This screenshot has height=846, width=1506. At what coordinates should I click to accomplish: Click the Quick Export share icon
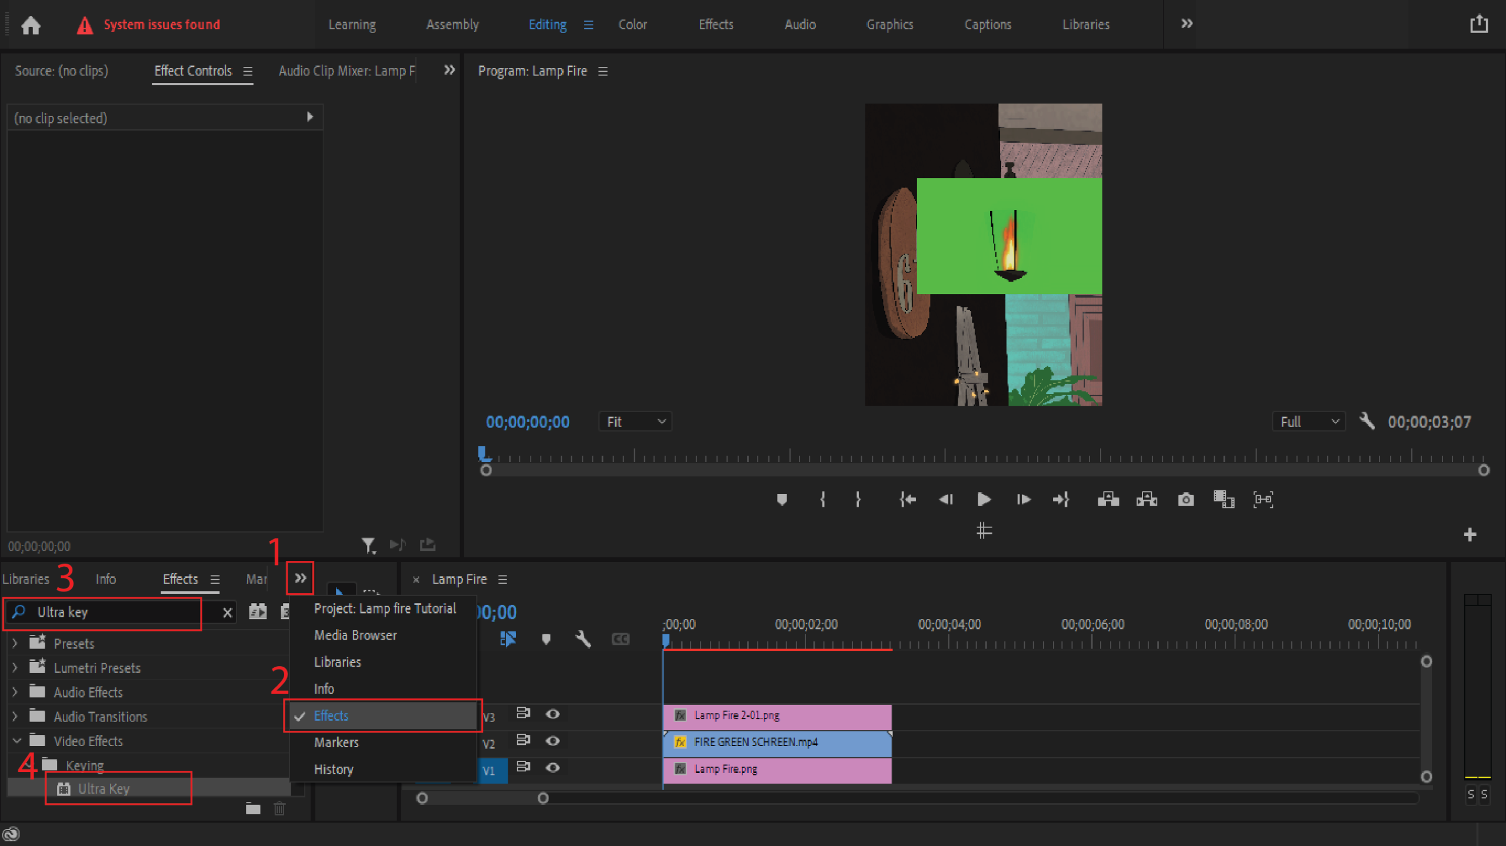1478,25
